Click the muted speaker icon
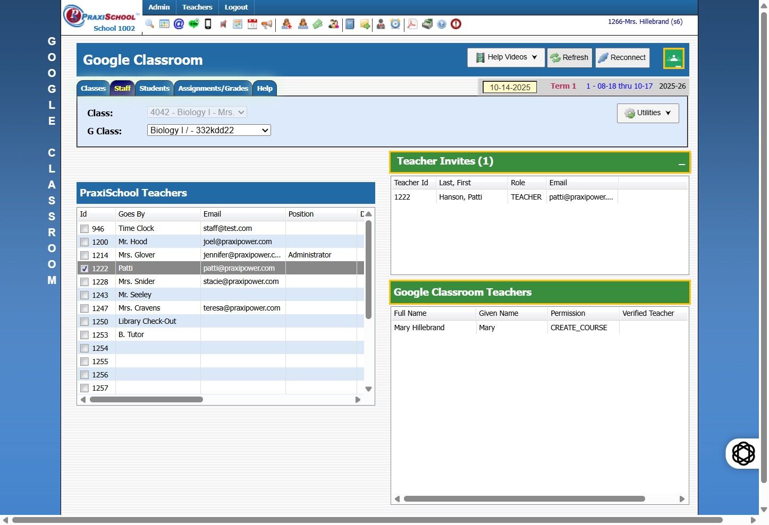This screenshot has height=525, width=769. [223, 24]
